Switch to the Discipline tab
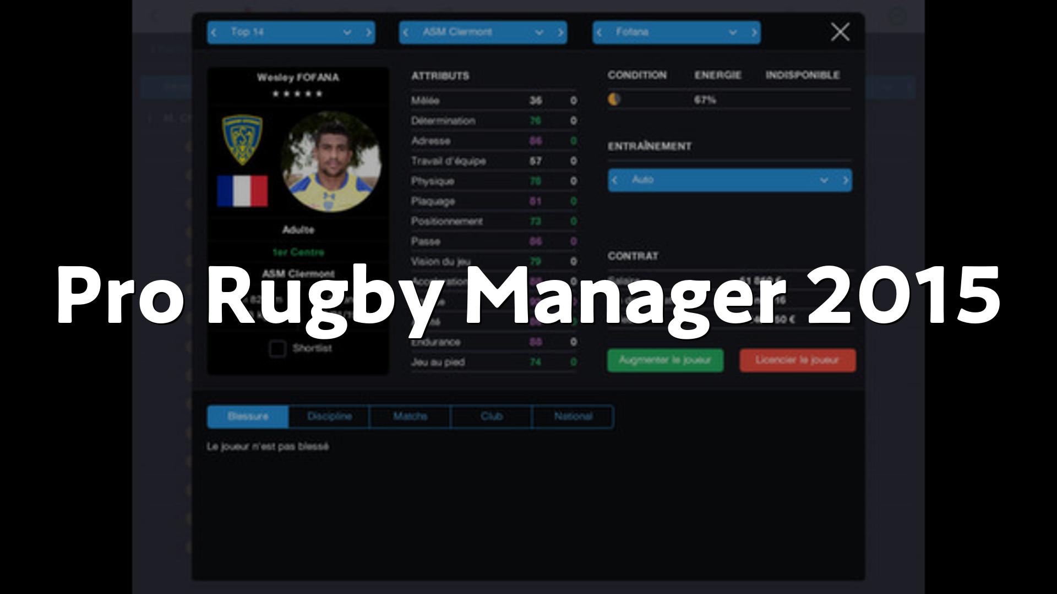1057x594 pixels. [329, 416]
